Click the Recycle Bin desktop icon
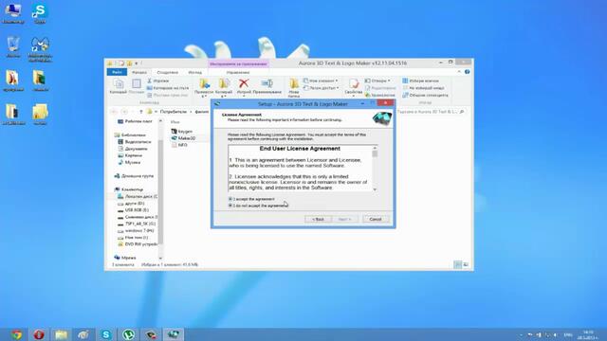Screen dimensions: 607x341 (12, 47)
